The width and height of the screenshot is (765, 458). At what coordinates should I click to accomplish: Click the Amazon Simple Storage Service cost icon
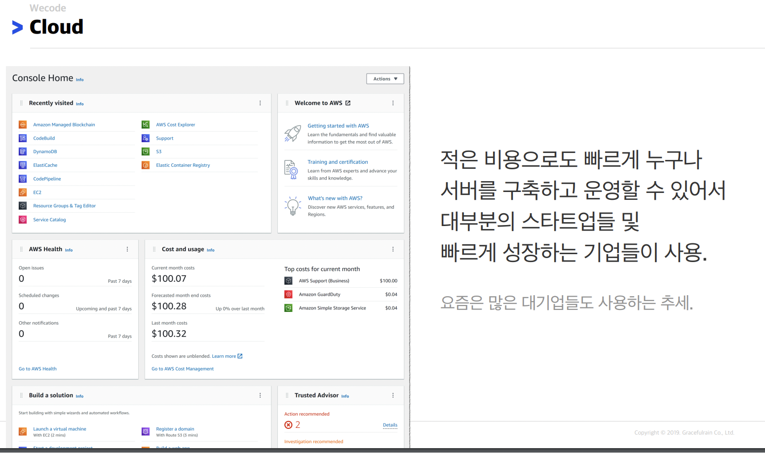tap(289, 307)
